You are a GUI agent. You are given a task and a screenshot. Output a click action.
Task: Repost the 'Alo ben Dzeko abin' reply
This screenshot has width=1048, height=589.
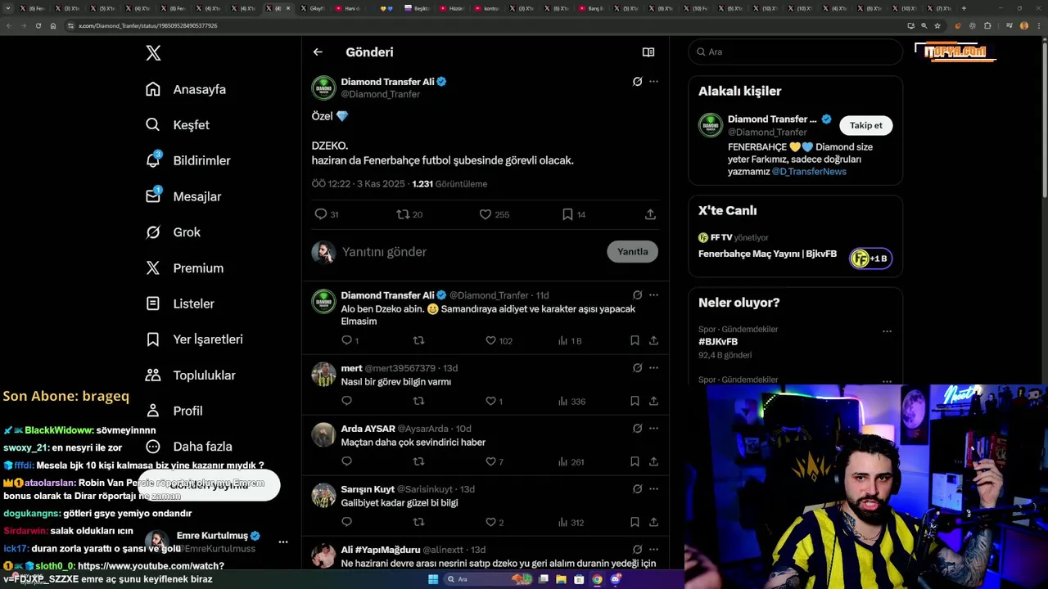coord(418,340)
